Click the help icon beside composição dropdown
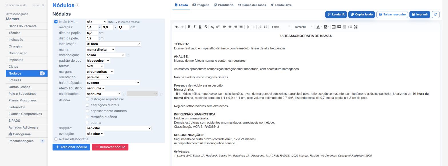This screenshot has width=448, height=166. 128,55
